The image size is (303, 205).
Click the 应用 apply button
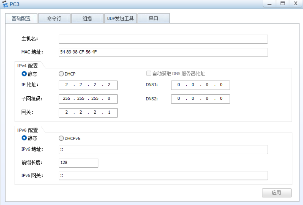pyautogui.click(x=277, y=193)
